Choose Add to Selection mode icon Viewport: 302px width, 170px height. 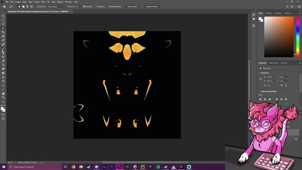tap(23, 7)
